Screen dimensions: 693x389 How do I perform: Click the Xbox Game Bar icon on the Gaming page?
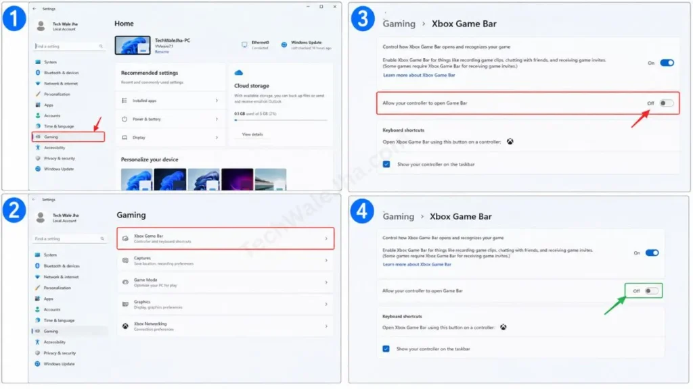125,238
